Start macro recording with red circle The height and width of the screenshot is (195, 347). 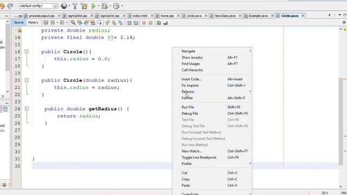[144, 23]
